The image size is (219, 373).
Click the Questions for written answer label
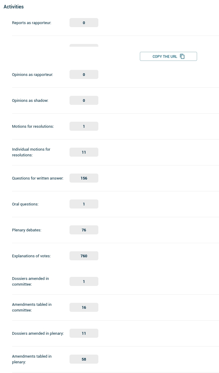coord(38,178)
